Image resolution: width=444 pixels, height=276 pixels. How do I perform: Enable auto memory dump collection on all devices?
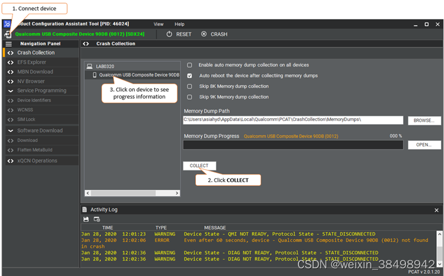[189, 65]
